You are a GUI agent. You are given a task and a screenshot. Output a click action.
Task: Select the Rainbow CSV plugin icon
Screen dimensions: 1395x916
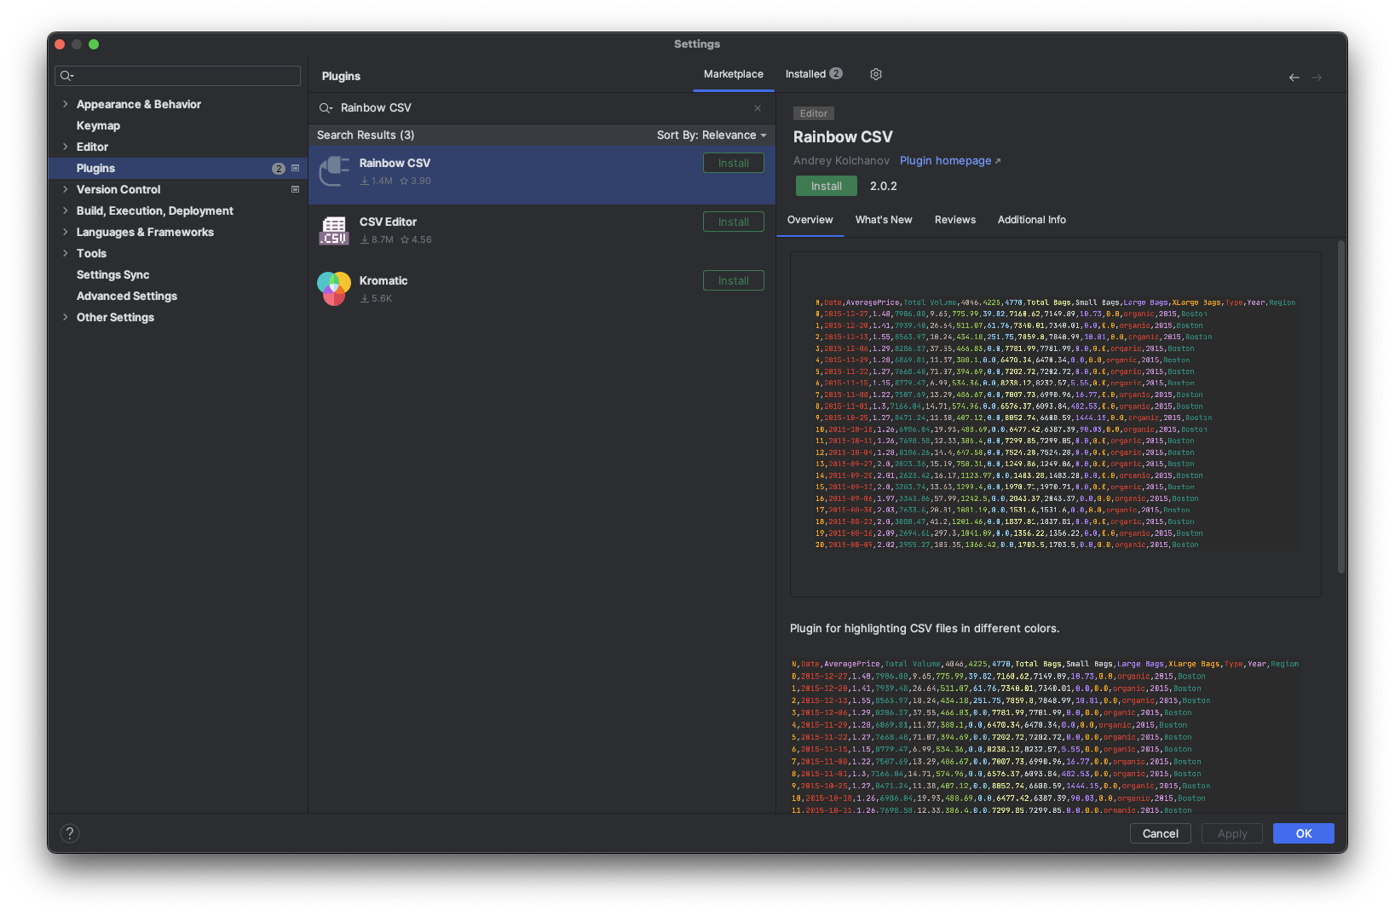point(334,171)
